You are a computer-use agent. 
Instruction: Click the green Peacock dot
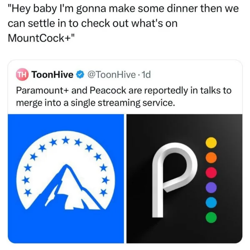click(212, 217)
